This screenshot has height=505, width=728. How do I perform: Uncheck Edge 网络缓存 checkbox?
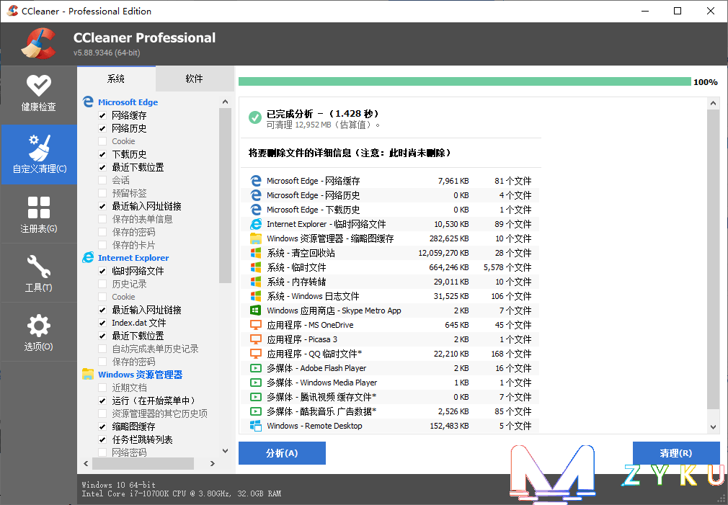click(102, 115)
